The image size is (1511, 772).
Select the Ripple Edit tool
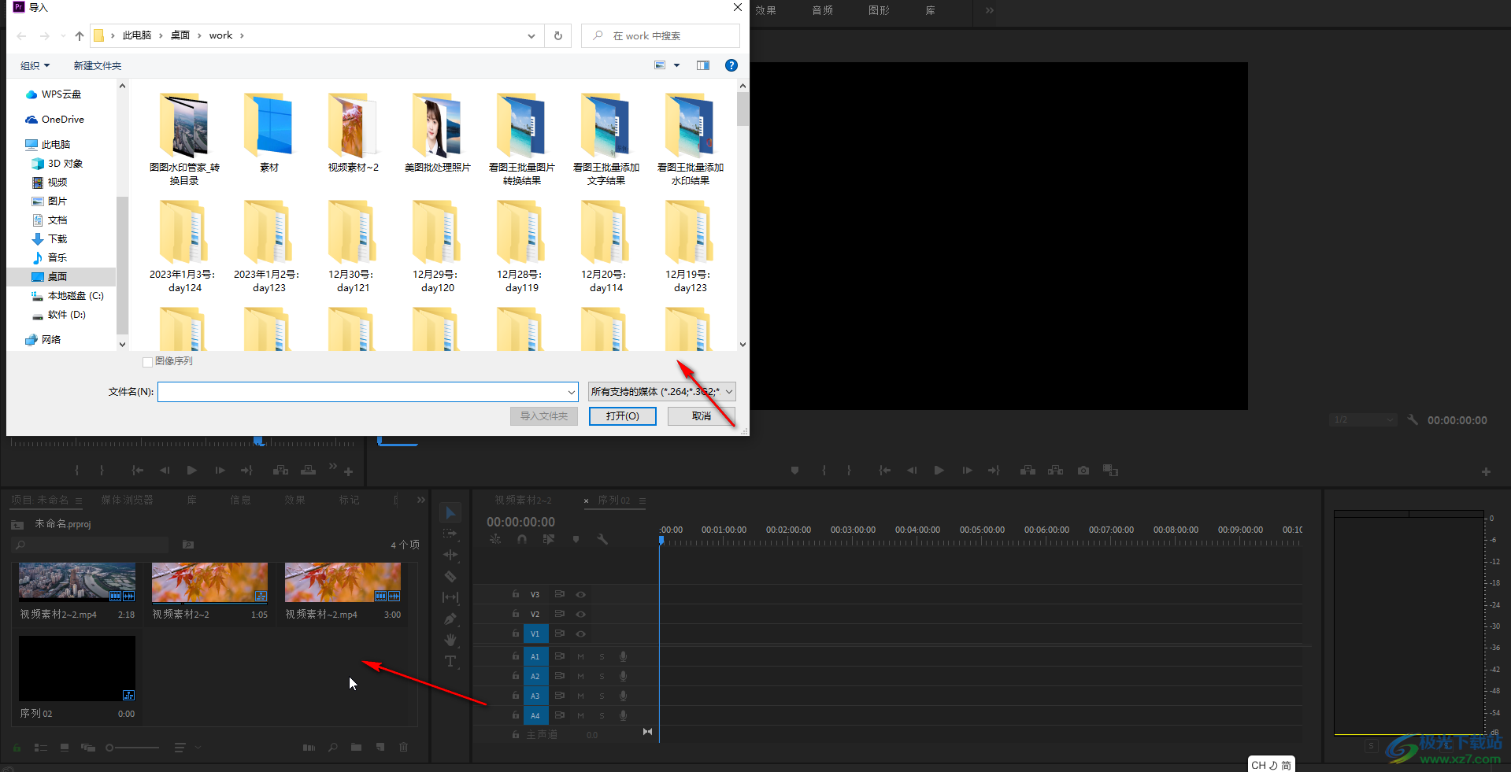coord(450,555)
